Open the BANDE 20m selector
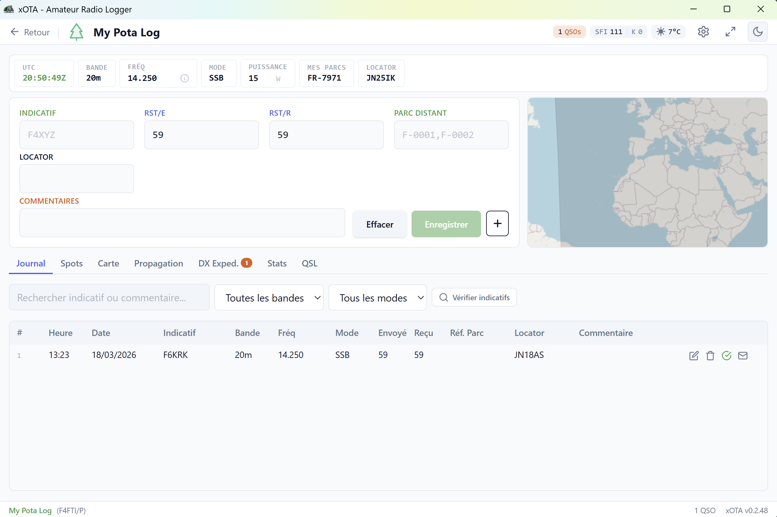This screenshot has width=777, height=517. (97, 73)
